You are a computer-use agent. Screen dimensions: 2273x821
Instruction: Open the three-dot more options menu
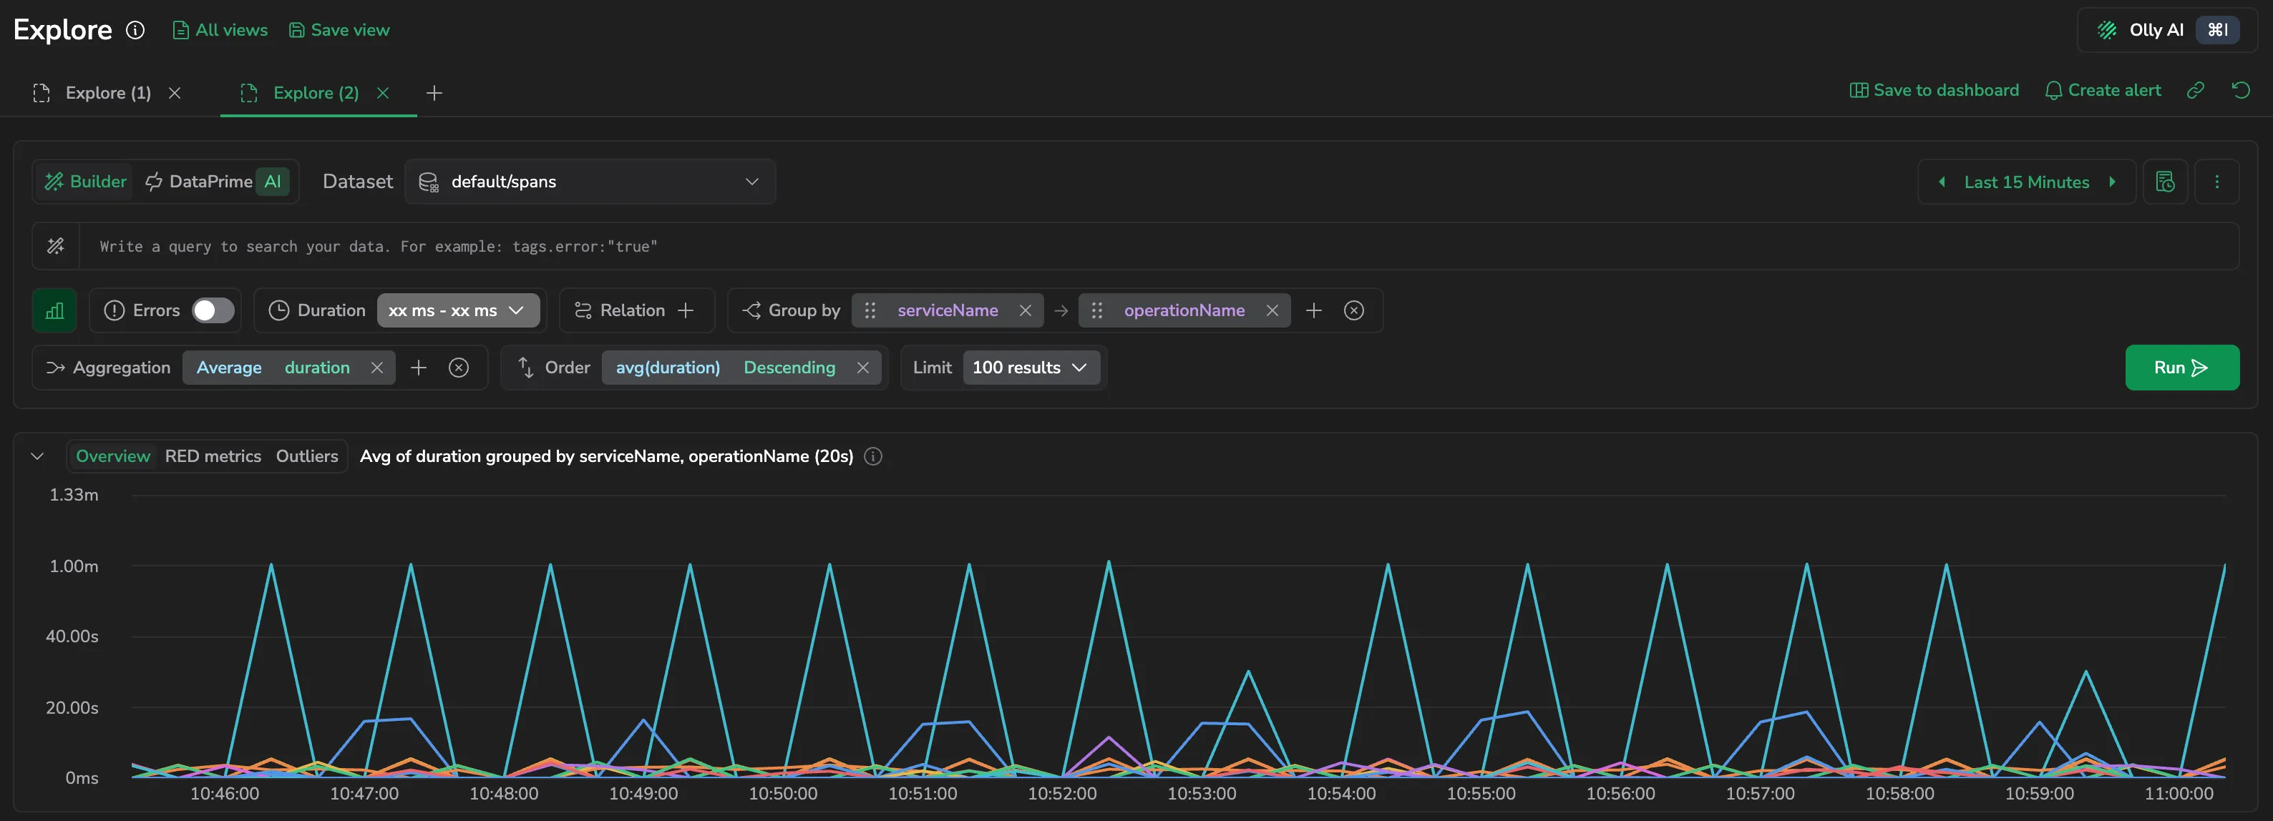click(2216, 182)
